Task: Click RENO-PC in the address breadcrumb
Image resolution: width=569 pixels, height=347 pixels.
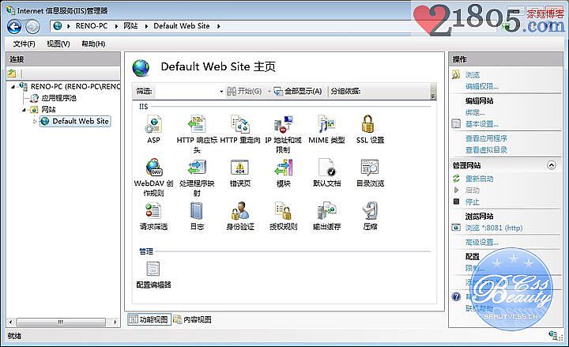Action: coord(92,26)
